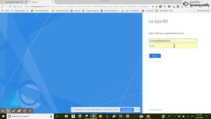The height and width of the screenshot is (119, 211).
Task: Close the Instructional Video Title tab
Action: 26,2
